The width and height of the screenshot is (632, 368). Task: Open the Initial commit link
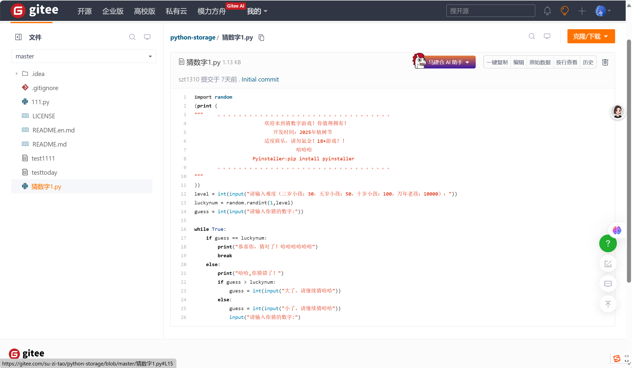click(x=260, y=79)
